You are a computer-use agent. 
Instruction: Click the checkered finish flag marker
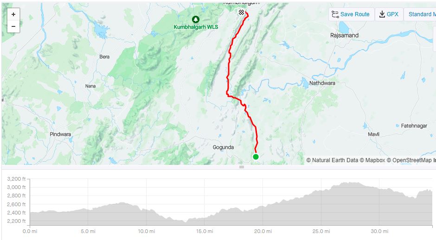click(x=241, y=12)
